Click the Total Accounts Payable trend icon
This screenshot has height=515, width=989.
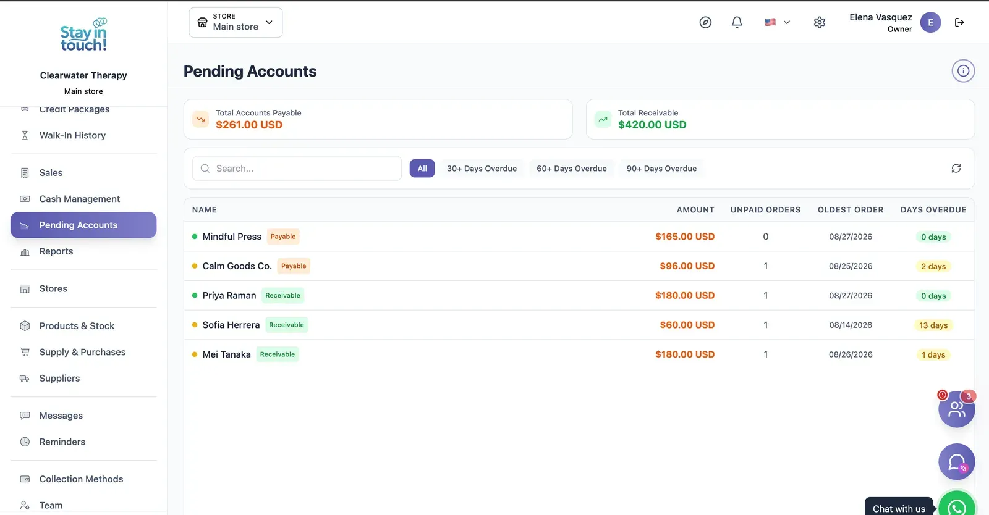[201, 119]
